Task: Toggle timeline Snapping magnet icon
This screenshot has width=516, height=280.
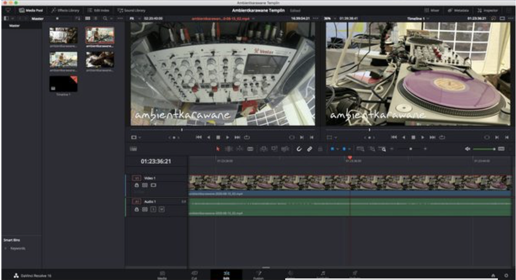Action: (x=298, y=149)
